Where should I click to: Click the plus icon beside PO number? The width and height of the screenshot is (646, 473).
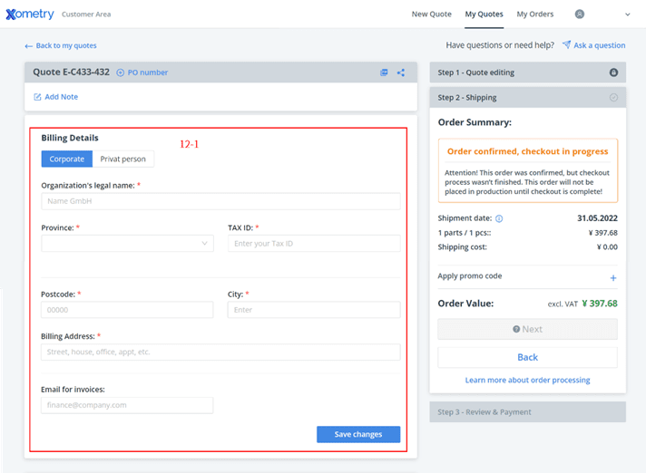pos(121,72)
